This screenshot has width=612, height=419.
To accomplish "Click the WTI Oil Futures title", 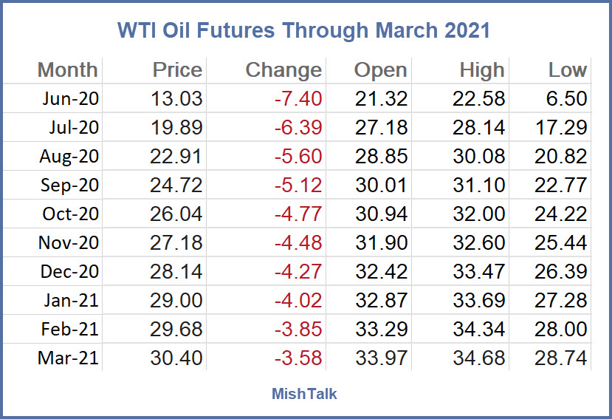I will click(x=303, y=32).
